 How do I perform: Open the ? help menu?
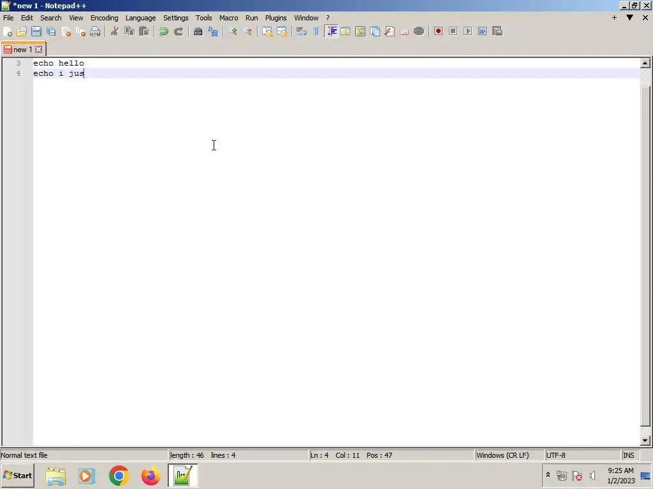coord(328,18)
